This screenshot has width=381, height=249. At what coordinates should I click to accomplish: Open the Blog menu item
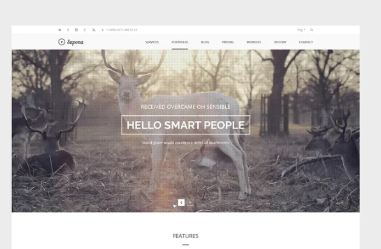205,42
